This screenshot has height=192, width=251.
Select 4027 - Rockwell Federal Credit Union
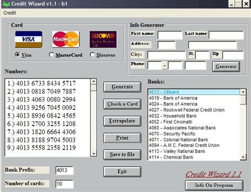pyautogui.click(x=194, y=110)
